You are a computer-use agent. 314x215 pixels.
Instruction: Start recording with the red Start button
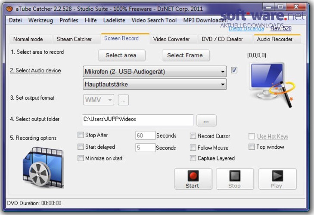tap(193, 179)
